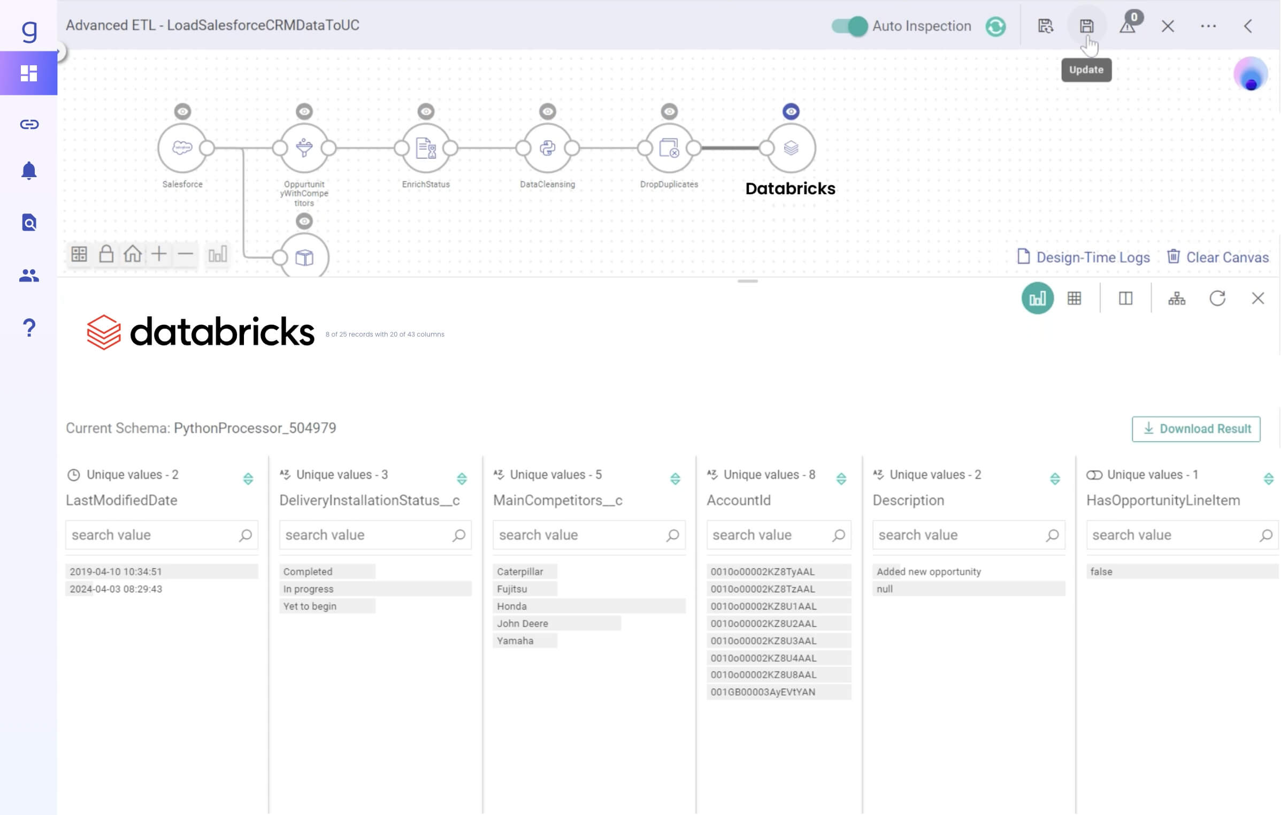Select value 001GB00003AyEVtYAN in AccountId
The height and width of the screenshot is (815, 1281).
coord(779,691)
